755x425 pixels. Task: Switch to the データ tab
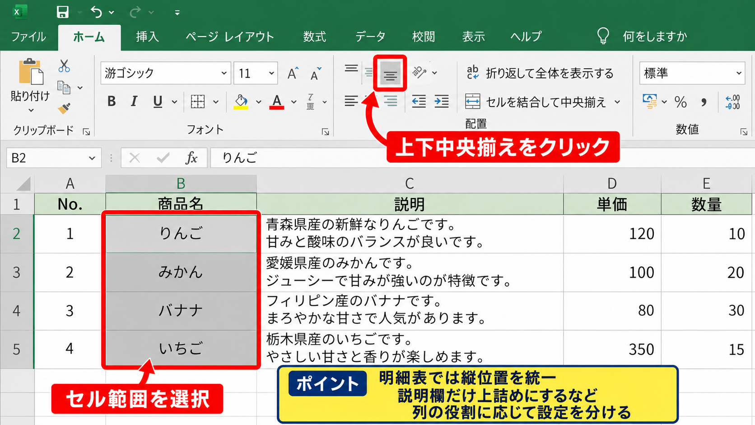(370, 37)
